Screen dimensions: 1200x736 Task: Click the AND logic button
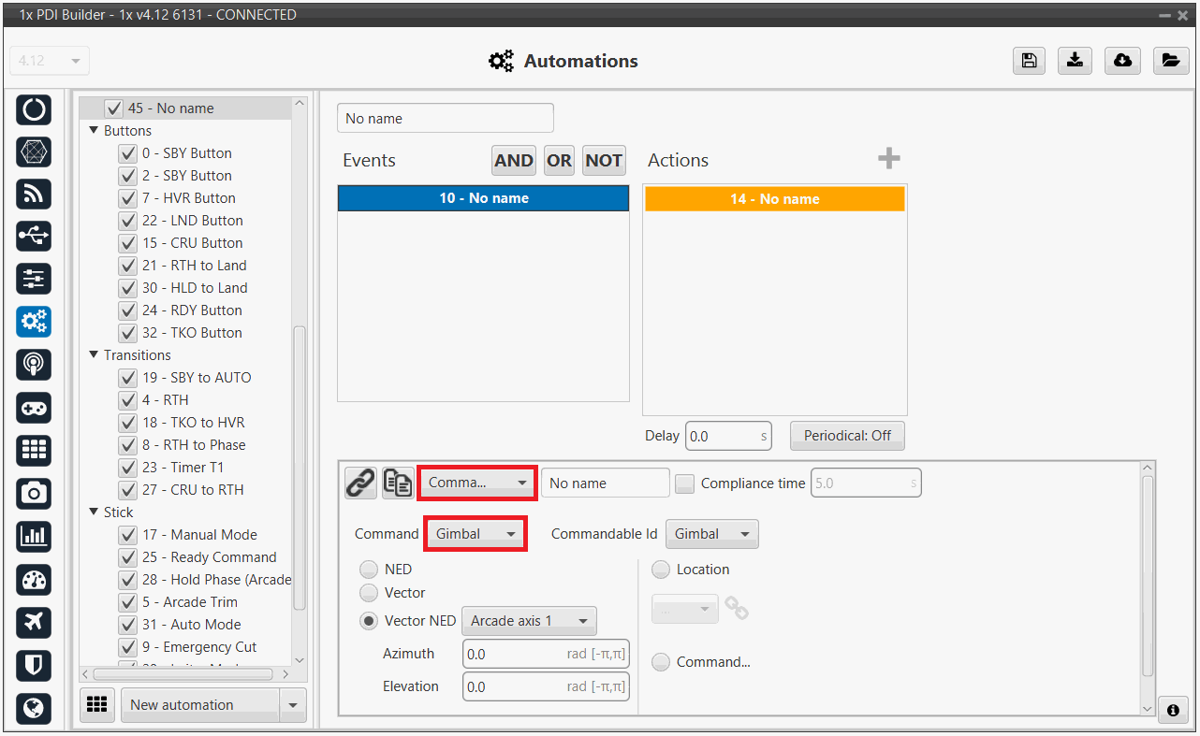513,161
